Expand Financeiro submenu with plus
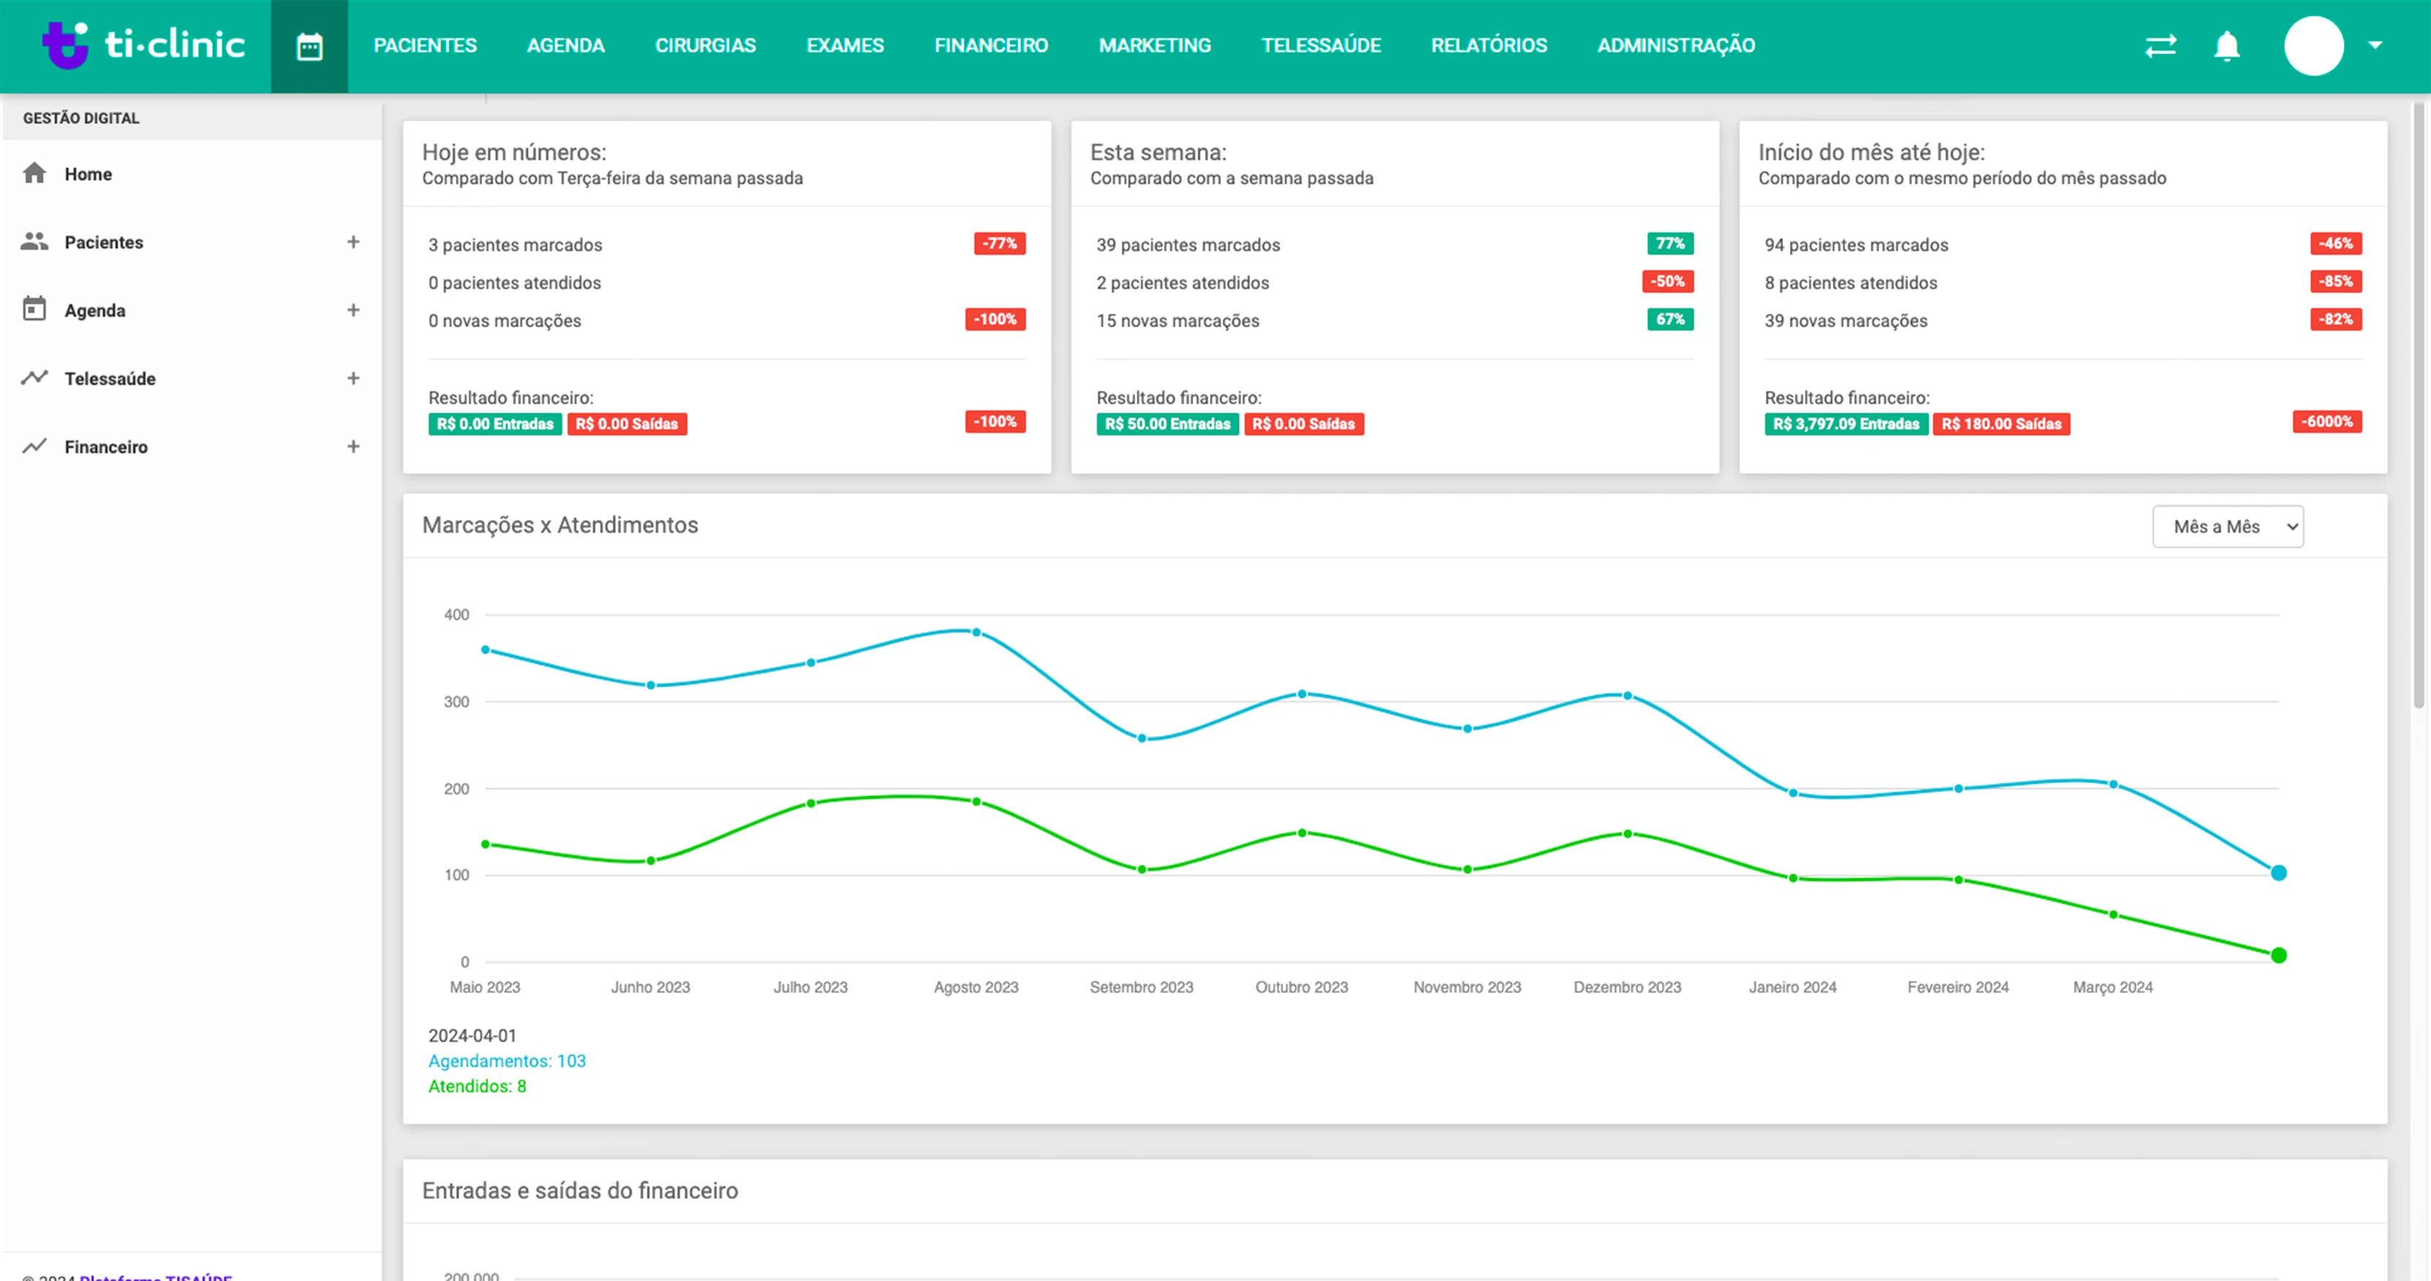This screenshot has width=2431, height=1281. 353,446
